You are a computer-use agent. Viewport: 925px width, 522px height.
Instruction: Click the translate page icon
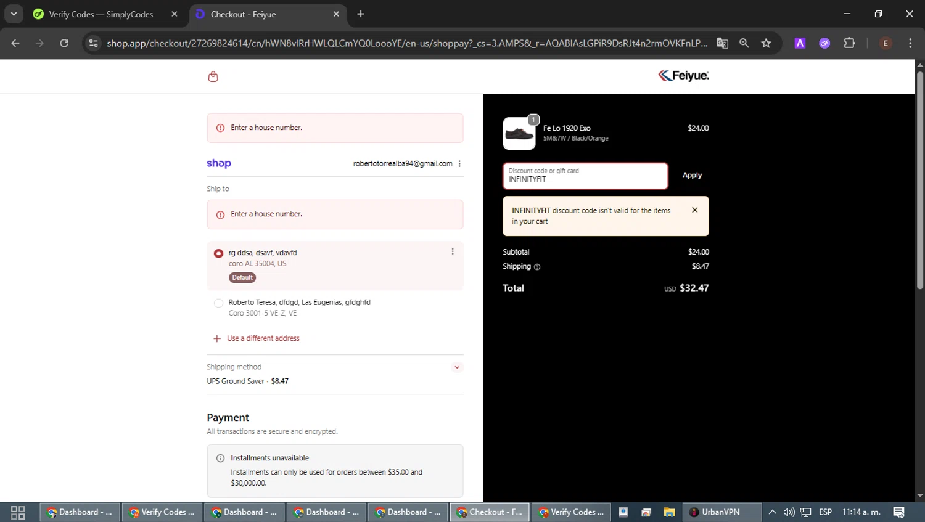(722, 43)
